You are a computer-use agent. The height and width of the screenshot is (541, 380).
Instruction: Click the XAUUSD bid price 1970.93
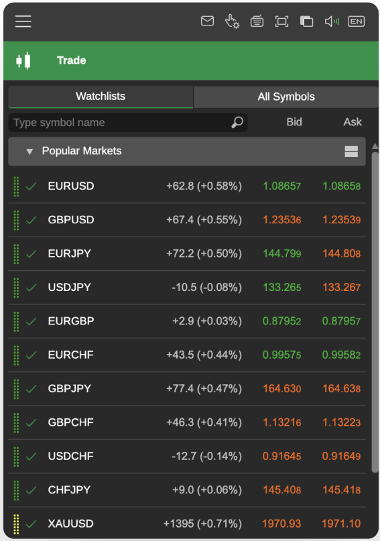[281, 524]
